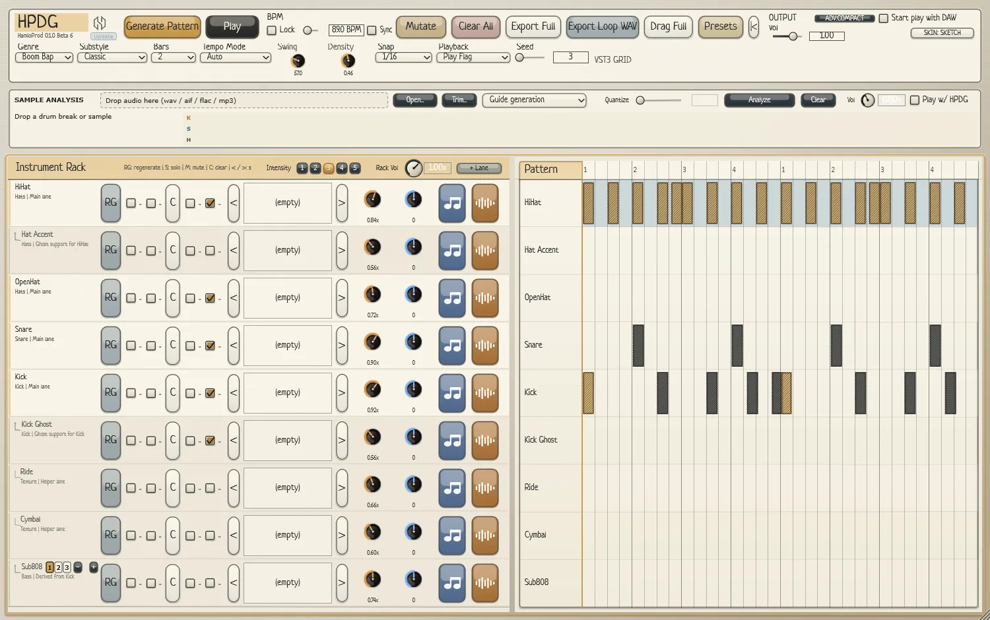Click the RG regenerate button for OpenHat
Viewport: 990px width, 620px height.
point(111,298)
